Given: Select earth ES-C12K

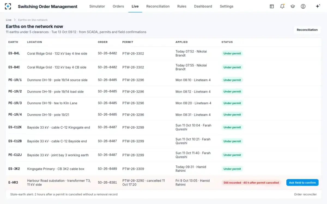Looking at the screenshot, I should tap(15, 127).
